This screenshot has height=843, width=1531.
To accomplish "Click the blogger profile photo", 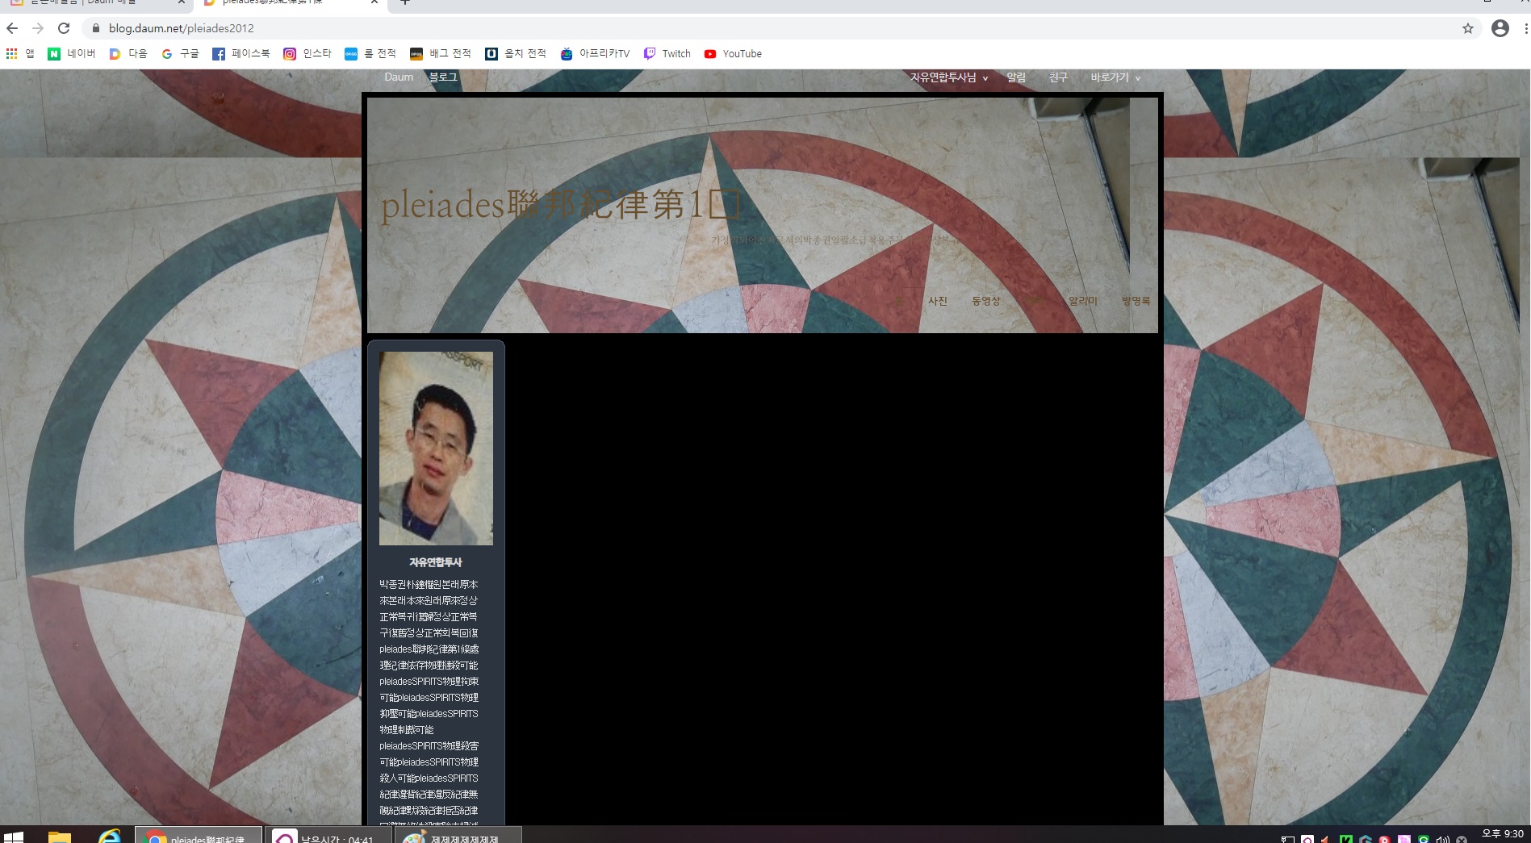I will pyautogui.click(x=436, y=449).
